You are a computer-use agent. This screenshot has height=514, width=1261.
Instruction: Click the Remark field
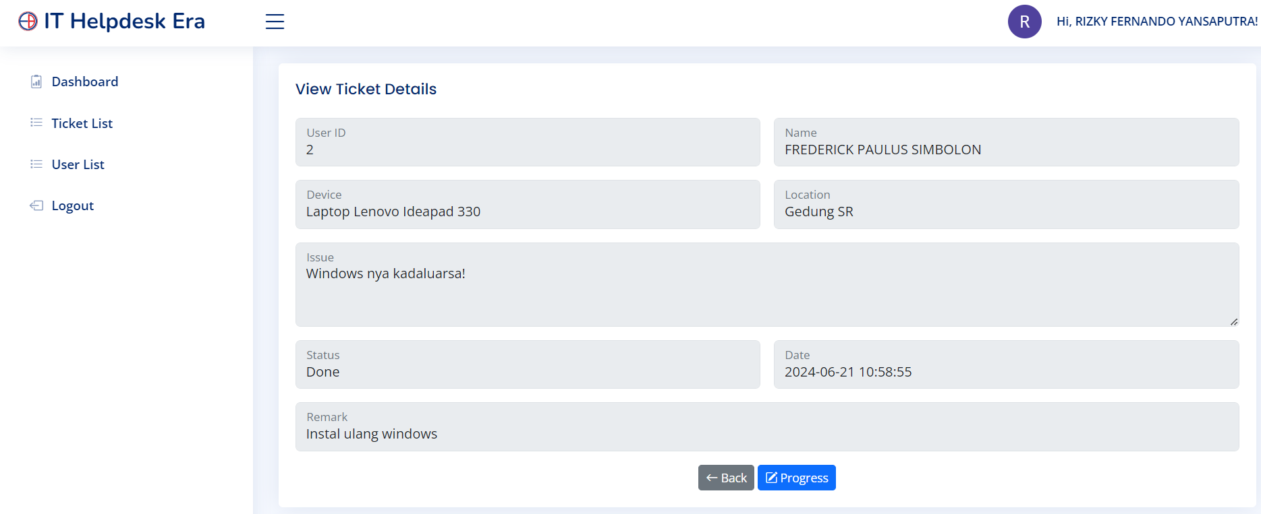767,427
